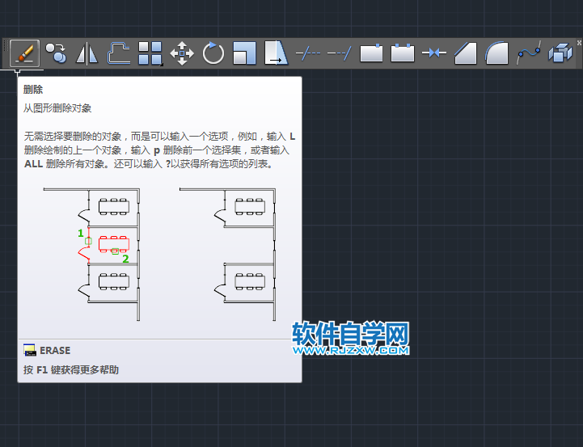Select the Rotate tool
The image size is (583, 447).
(213, 53)
